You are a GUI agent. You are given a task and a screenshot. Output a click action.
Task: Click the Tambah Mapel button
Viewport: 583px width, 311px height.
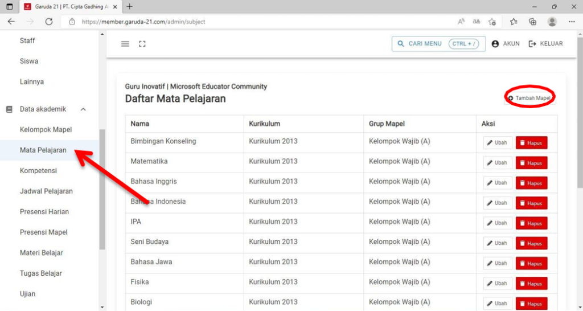(530, 98)
